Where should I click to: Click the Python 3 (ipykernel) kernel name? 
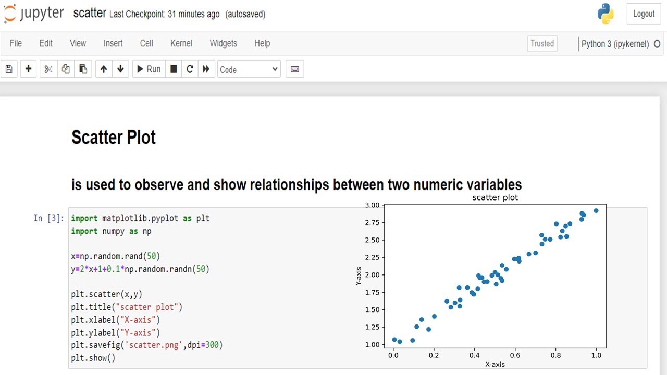615,44
